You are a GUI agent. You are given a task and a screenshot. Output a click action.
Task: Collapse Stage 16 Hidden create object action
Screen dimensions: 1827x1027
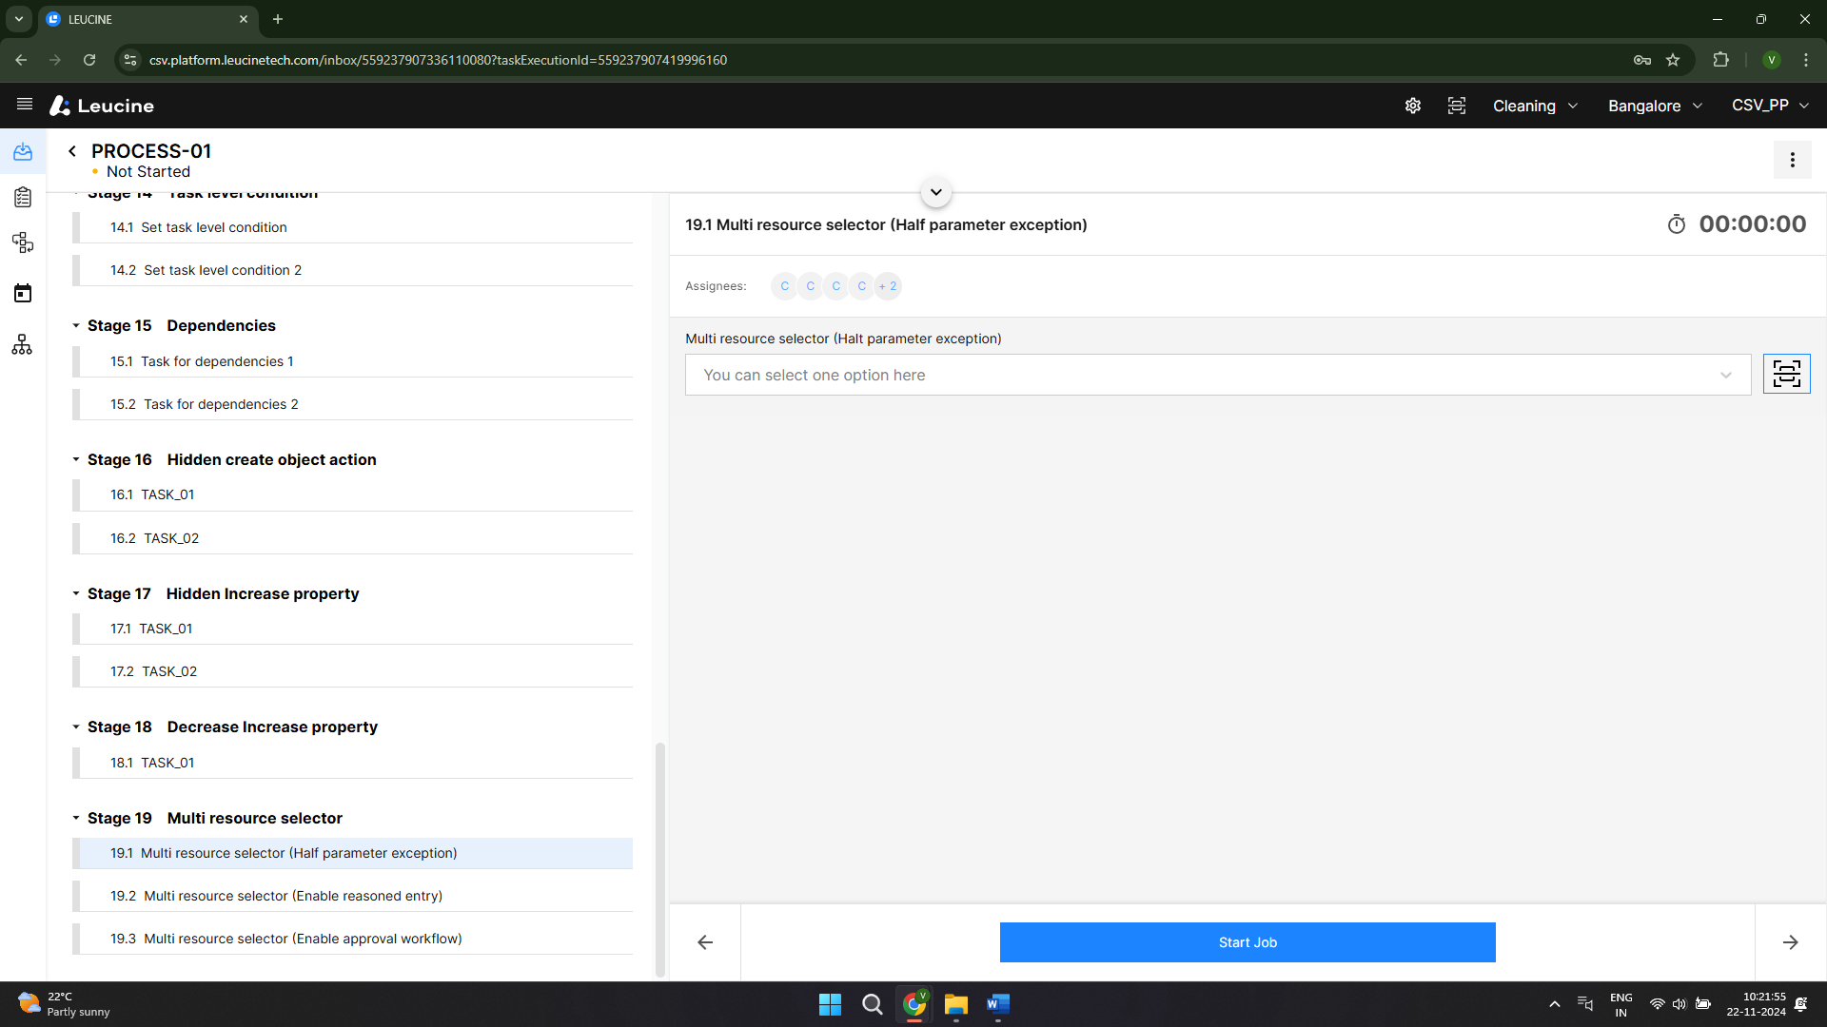(x=76, y=459)
